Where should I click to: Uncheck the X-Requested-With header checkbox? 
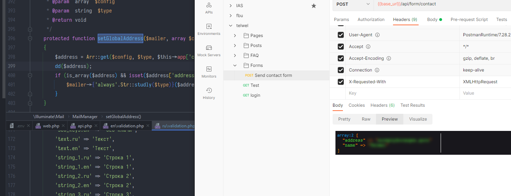341,82
